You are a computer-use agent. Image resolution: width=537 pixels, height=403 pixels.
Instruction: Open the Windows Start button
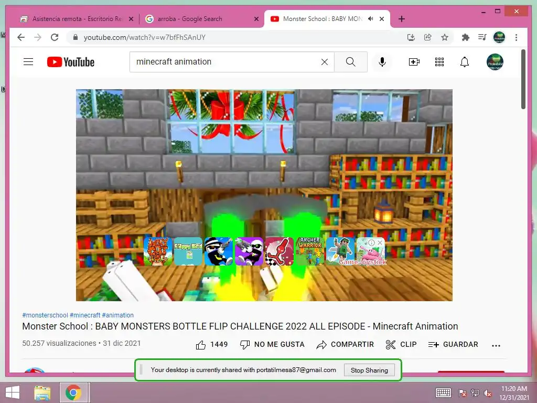13,393
